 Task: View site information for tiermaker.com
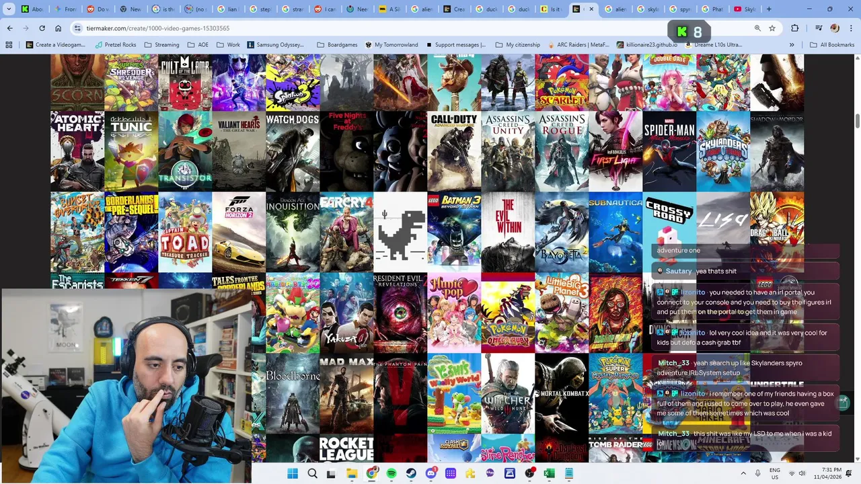78,28
